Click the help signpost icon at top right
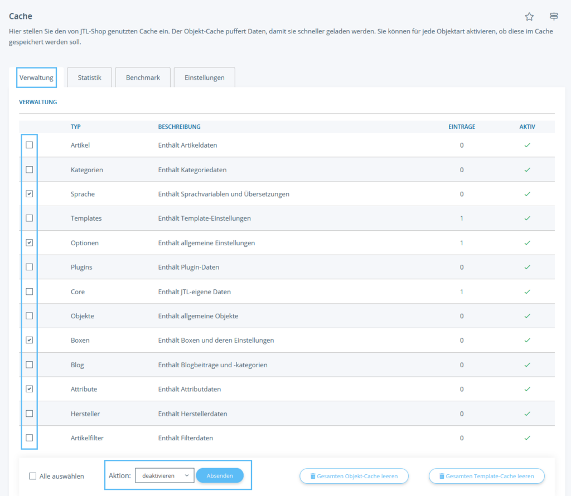This screenshot has height=496, width=571. (554, 16)
